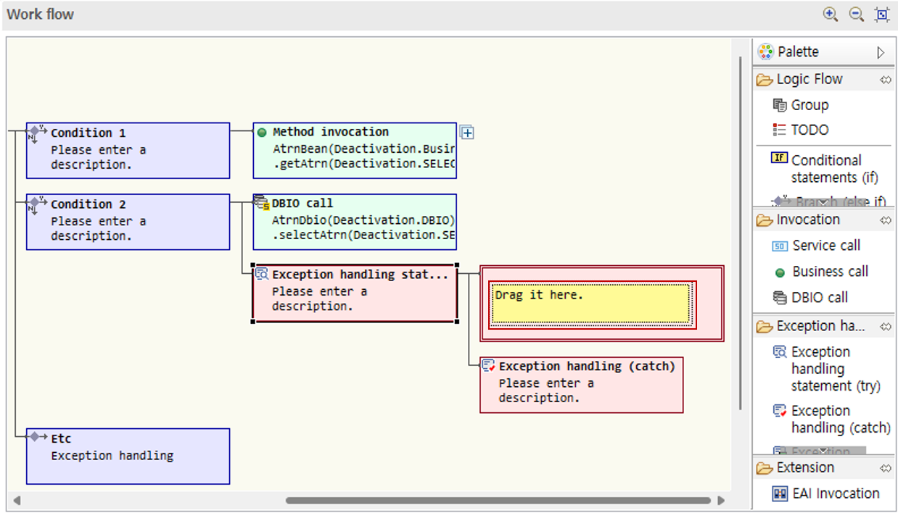898x513 pixels.
Task: Select the Service call tool
Action: [825, 246]
